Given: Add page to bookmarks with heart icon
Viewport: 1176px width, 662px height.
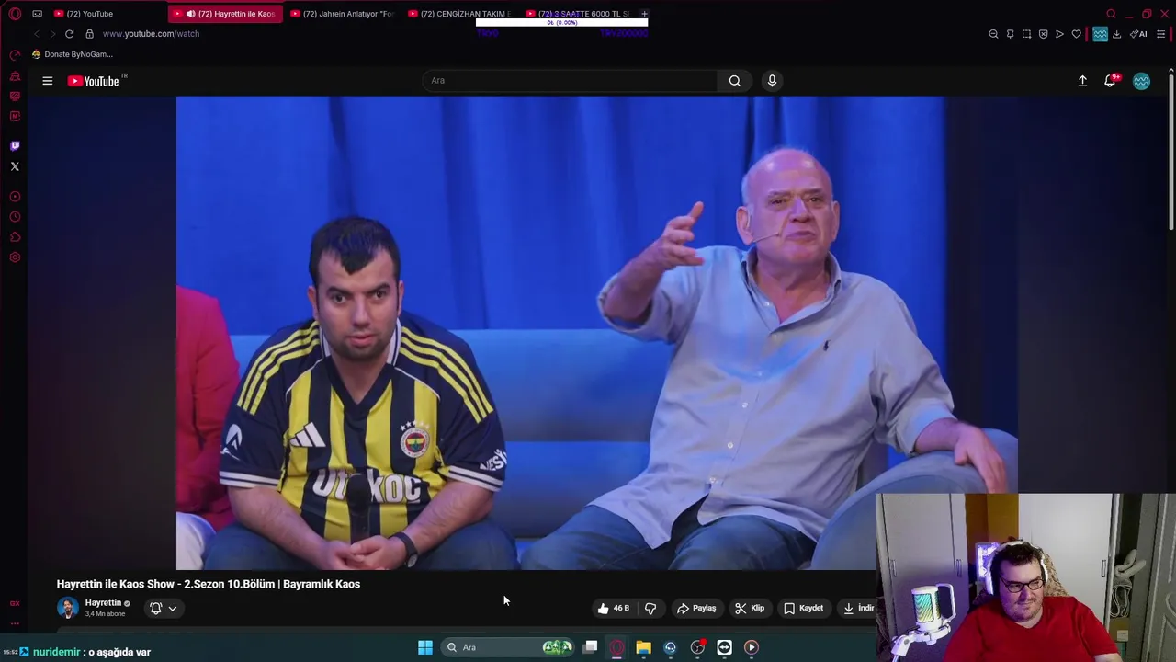Looking at the screenshot, I should [x=1076, y=34].
